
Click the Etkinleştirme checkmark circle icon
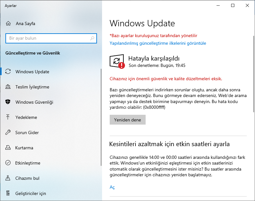click(x=8, y=163)
